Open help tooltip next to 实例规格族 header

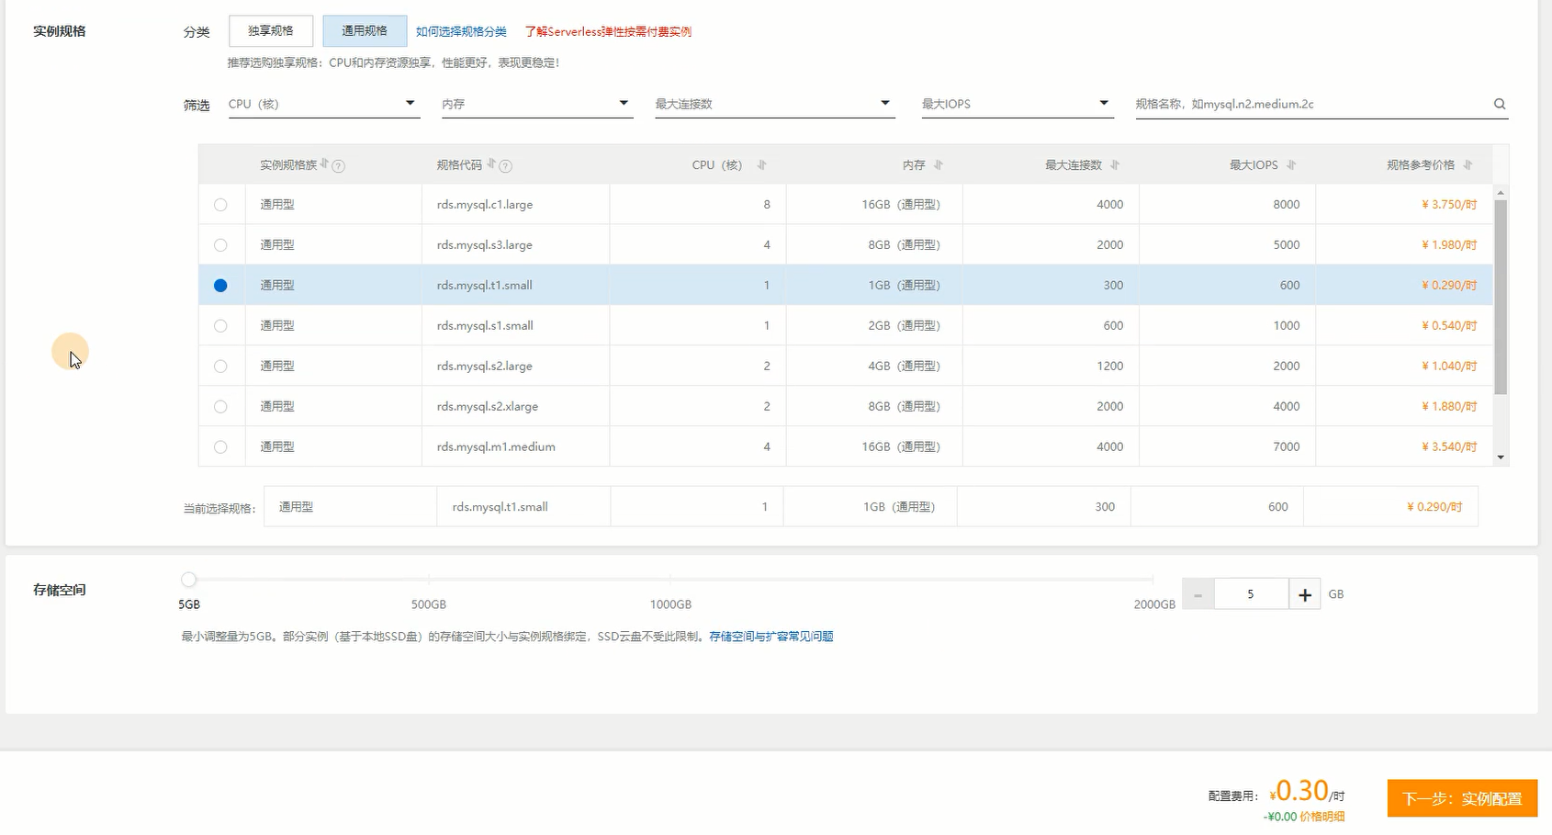[x=339, y=166]
